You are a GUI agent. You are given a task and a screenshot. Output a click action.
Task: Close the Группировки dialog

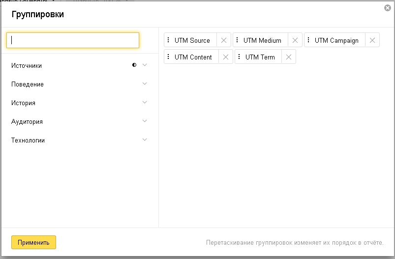pyautogui.click(x=388, y=8)
